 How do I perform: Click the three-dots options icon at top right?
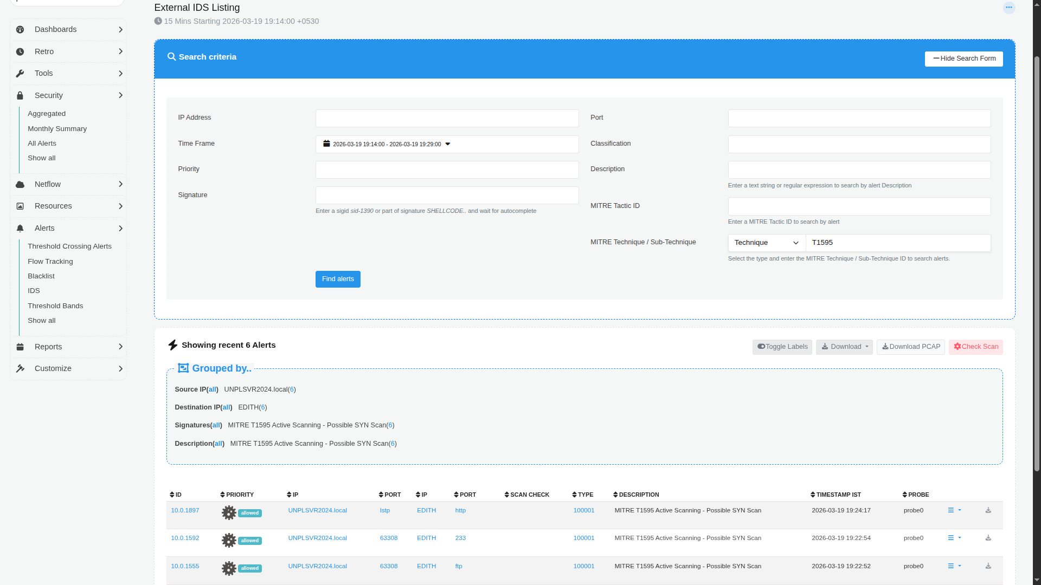[x=1008, y=8]
